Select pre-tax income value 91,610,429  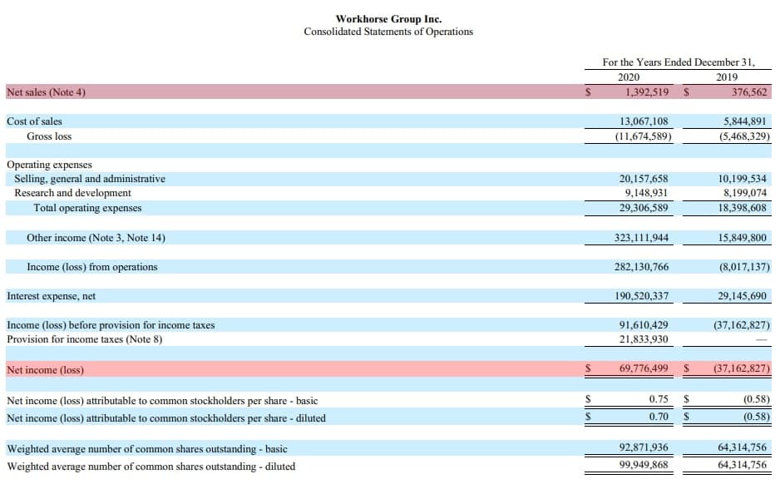pos(644,325)
